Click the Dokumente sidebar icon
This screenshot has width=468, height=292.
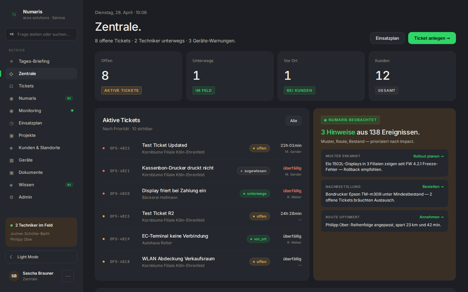[x=11, y=173]
